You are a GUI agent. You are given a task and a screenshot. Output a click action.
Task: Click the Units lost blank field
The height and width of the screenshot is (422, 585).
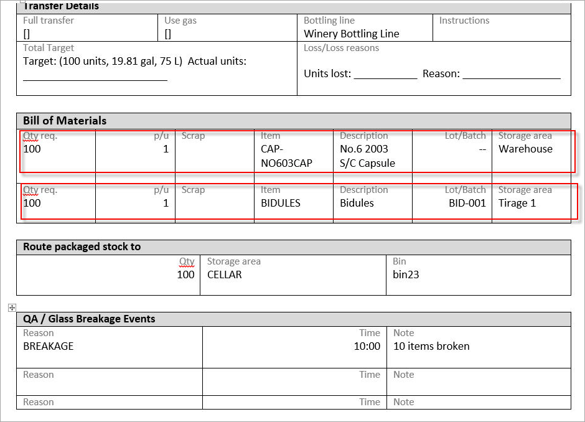tap(385, 78)
